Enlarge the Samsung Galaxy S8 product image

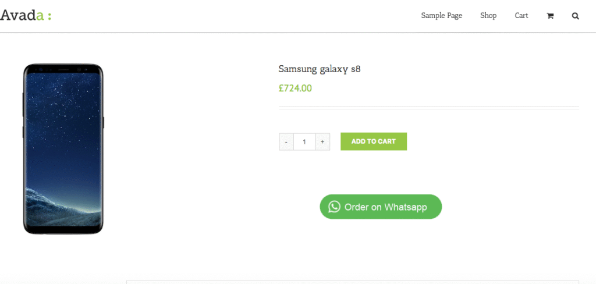coord(63,149)
